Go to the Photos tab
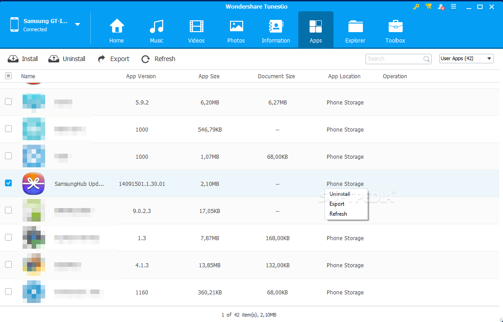503x322 pixels. coord(236,30)
